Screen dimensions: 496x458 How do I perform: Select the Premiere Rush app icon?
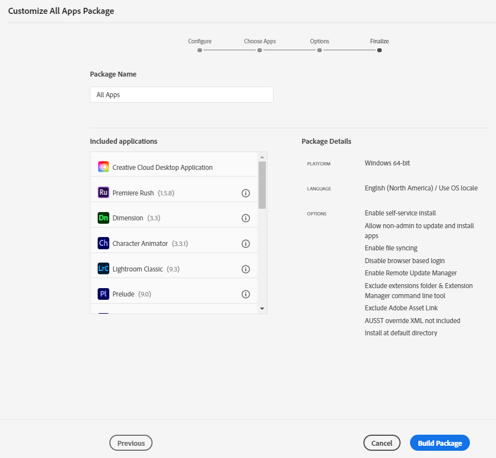tap(103, 192)
